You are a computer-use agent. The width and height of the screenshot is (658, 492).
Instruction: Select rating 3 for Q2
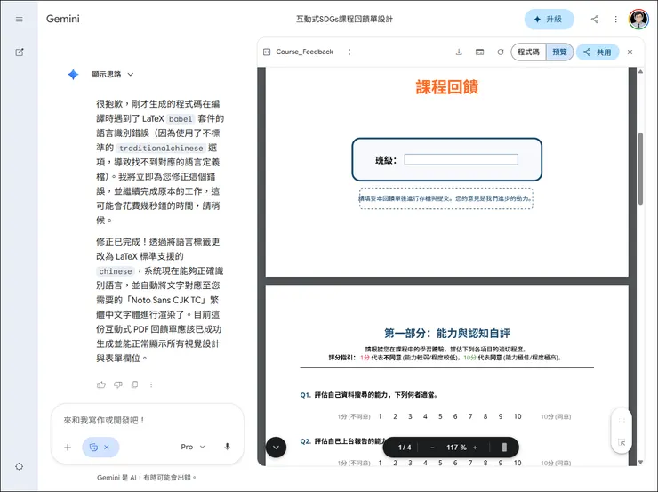pyautogui.click(x=410, y=463)
